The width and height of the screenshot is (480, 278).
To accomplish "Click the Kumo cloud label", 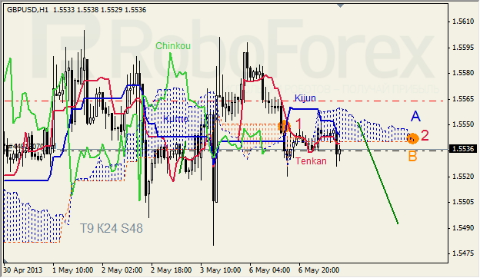I will (175, 119).
